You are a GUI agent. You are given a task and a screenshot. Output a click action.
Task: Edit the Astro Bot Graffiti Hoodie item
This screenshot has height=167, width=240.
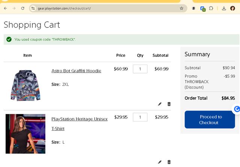pyautogui.click(x=160, y=104)
